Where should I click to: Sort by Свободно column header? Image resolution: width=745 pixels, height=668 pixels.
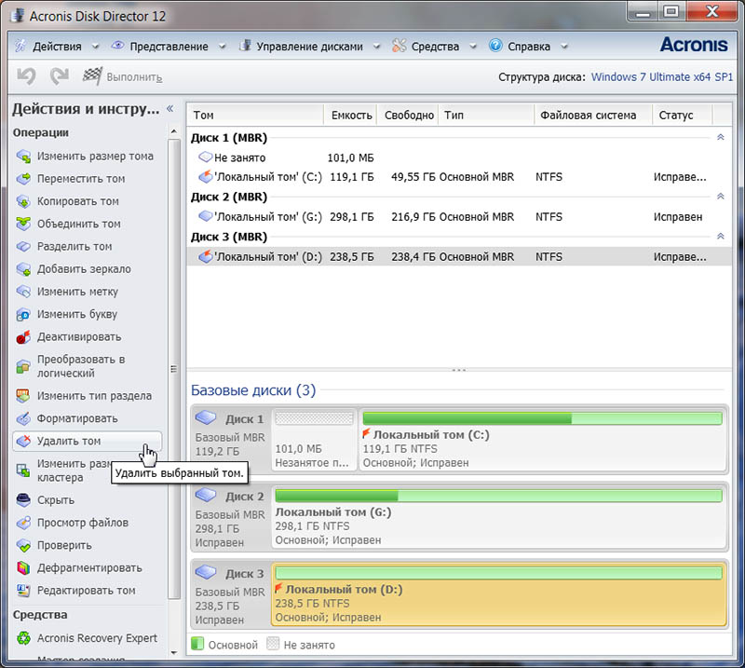click(408, 115)
